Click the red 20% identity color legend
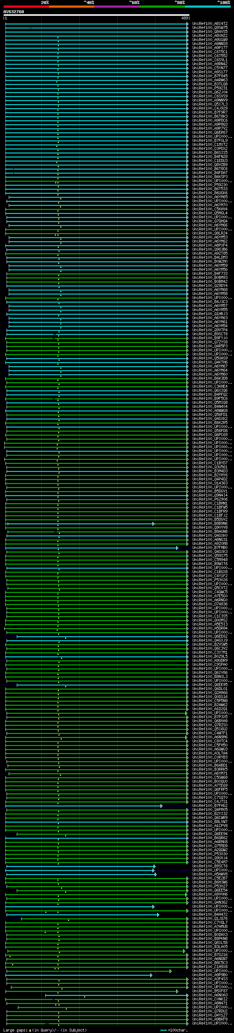234x1033 pixels. [x=26, y=7]
